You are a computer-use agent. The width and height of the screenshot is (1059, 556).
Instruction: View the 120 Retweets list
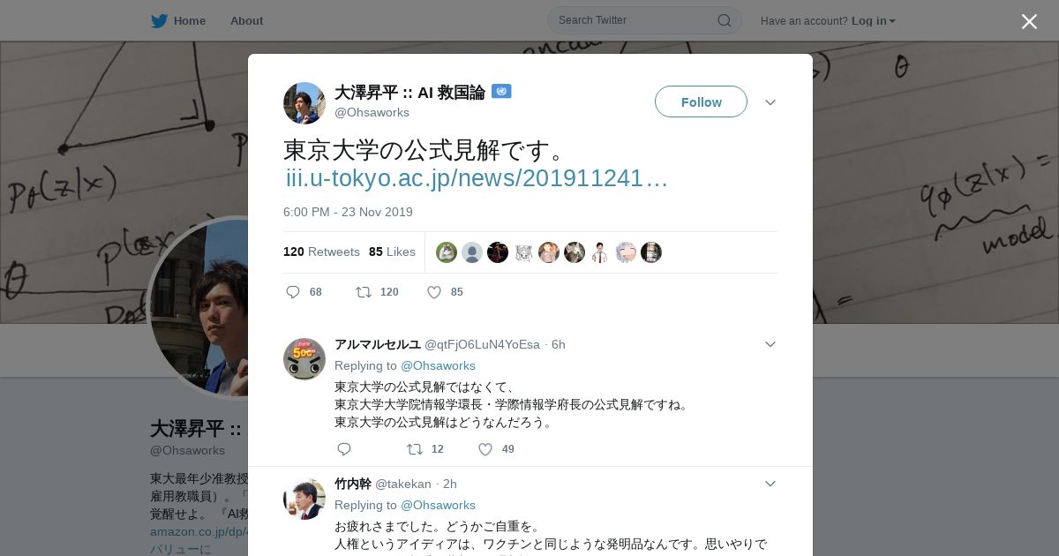pyautogui.click(x=321, y=252)
